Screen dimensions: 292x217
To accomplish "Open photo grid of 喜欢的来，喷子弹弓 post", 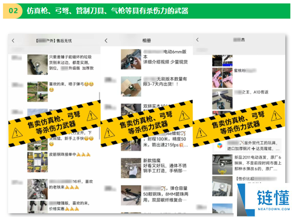I will 37,92.
